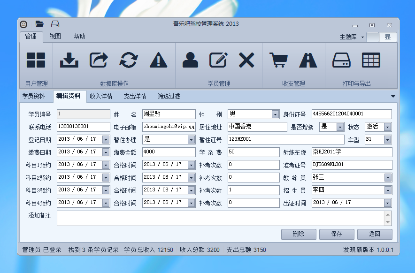Screen dimensions: 415x273
Task: Click the share/export database icon
Action: coord(99,60)
